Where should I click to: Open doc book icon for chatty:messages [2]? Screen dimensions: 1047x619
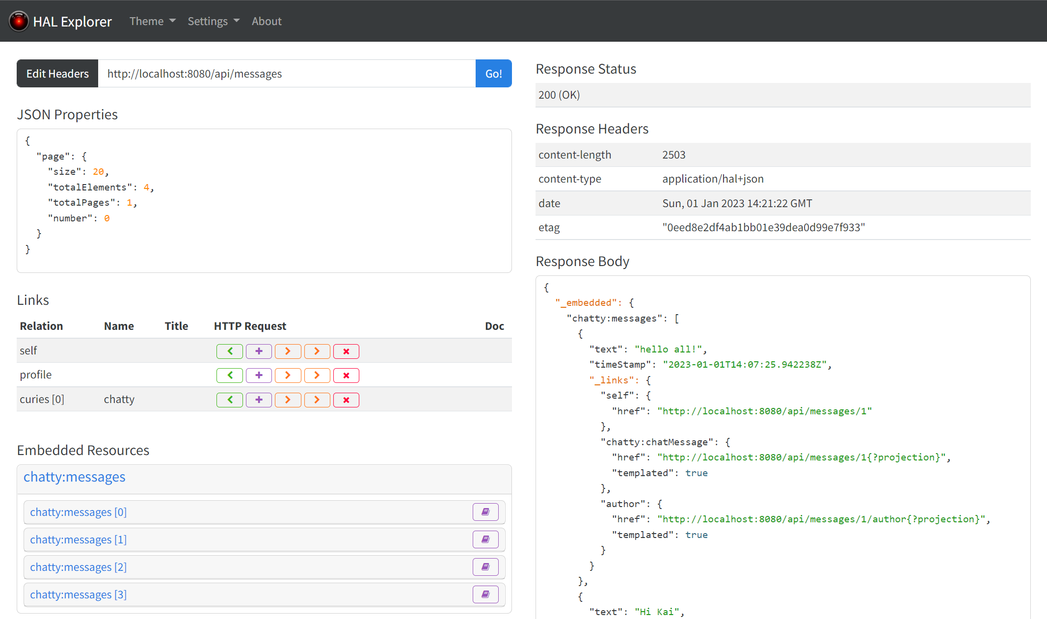(485, 567)
